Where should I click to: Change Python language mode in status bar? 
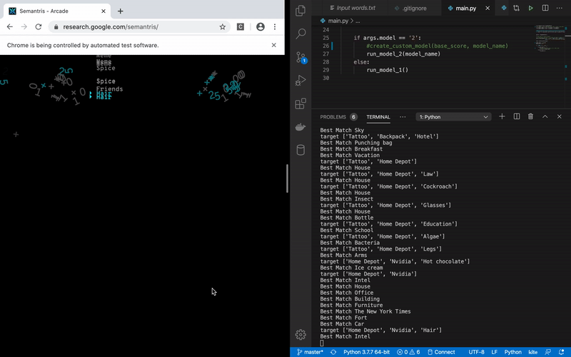(x=512, y=352)
